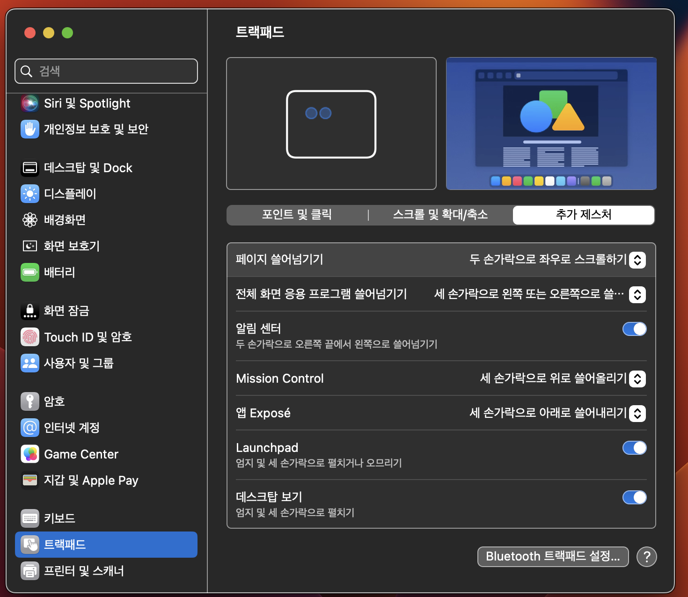
Task: Click the 배경화면 sidebar label
Action: [65, 220]
